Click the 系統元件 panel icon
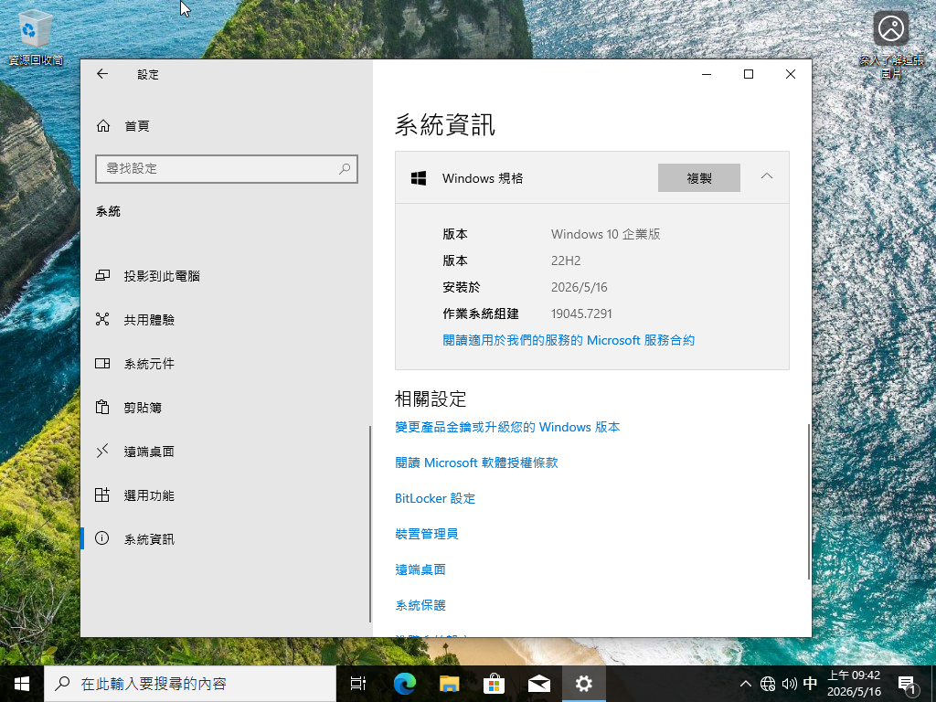 point(102,364)
